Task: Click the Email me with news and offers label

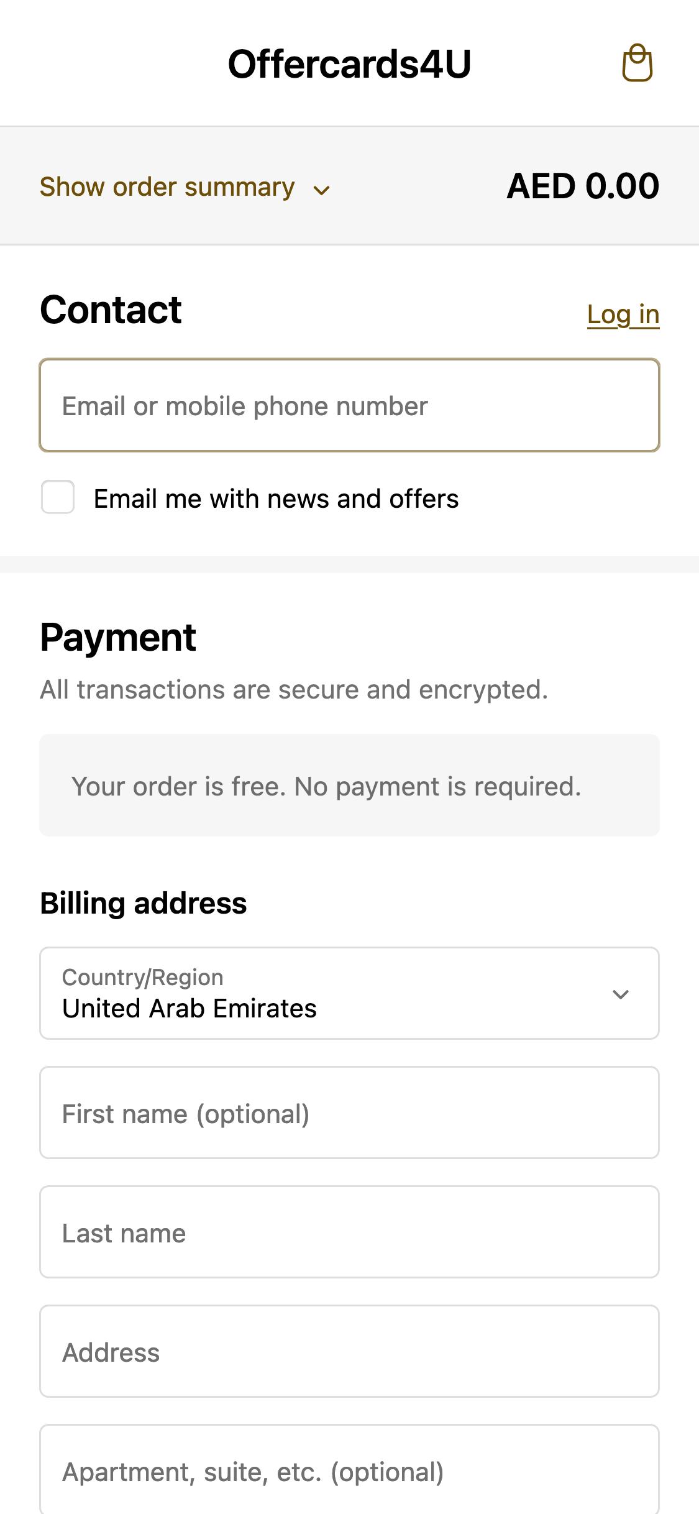Action: click(276, 499)
